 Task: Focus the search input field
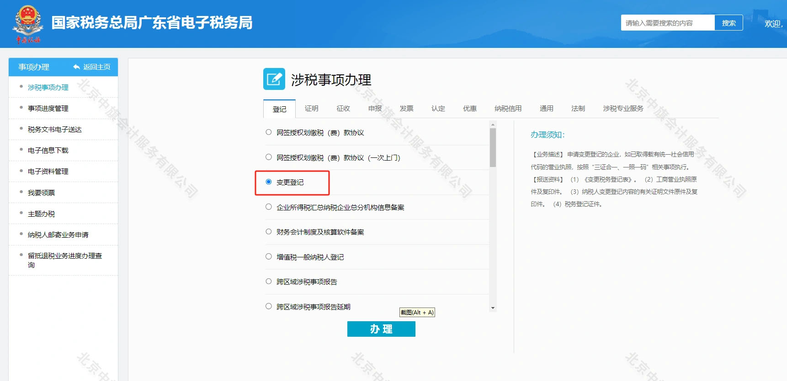click(x=667, y=23)
